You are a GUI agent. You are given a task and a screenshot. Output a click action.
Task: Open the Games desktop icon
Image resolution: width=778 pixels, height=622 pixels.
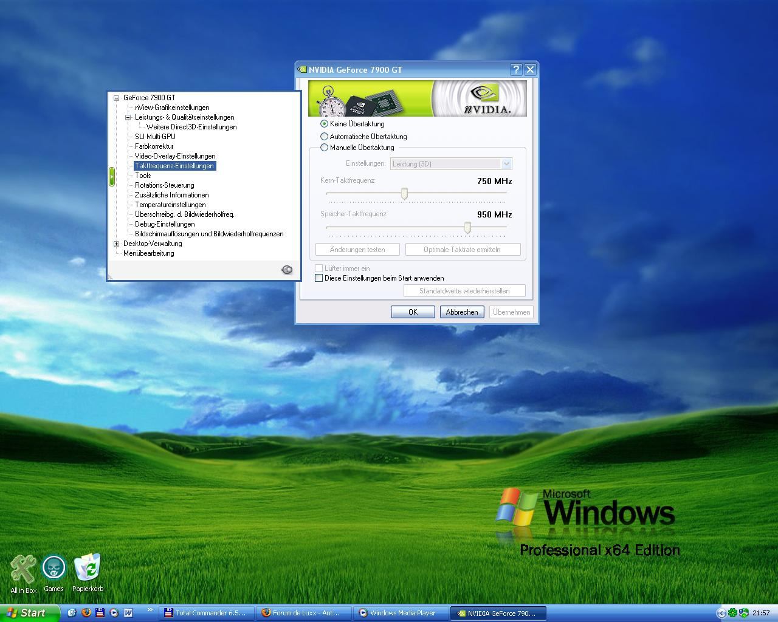coord(53,573)
